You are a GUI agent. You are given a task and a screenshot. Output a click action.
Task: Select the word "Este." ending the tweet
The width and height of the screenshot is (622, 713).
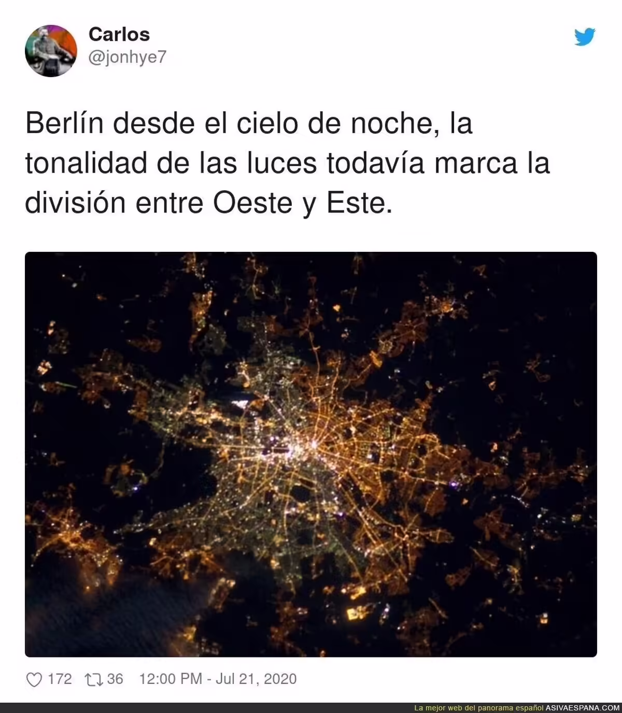(359, 203)
